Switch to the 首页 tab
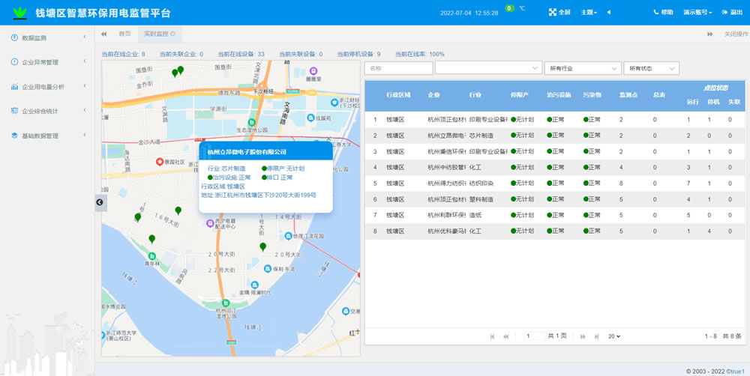Image resolution: width=750 pixels, height=376 pixels. [x=124, y=34]
